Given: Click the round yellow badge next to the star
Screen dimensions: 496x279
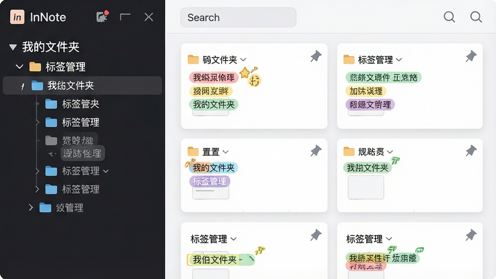Looking at the screenshot, I should pos(254,80).
